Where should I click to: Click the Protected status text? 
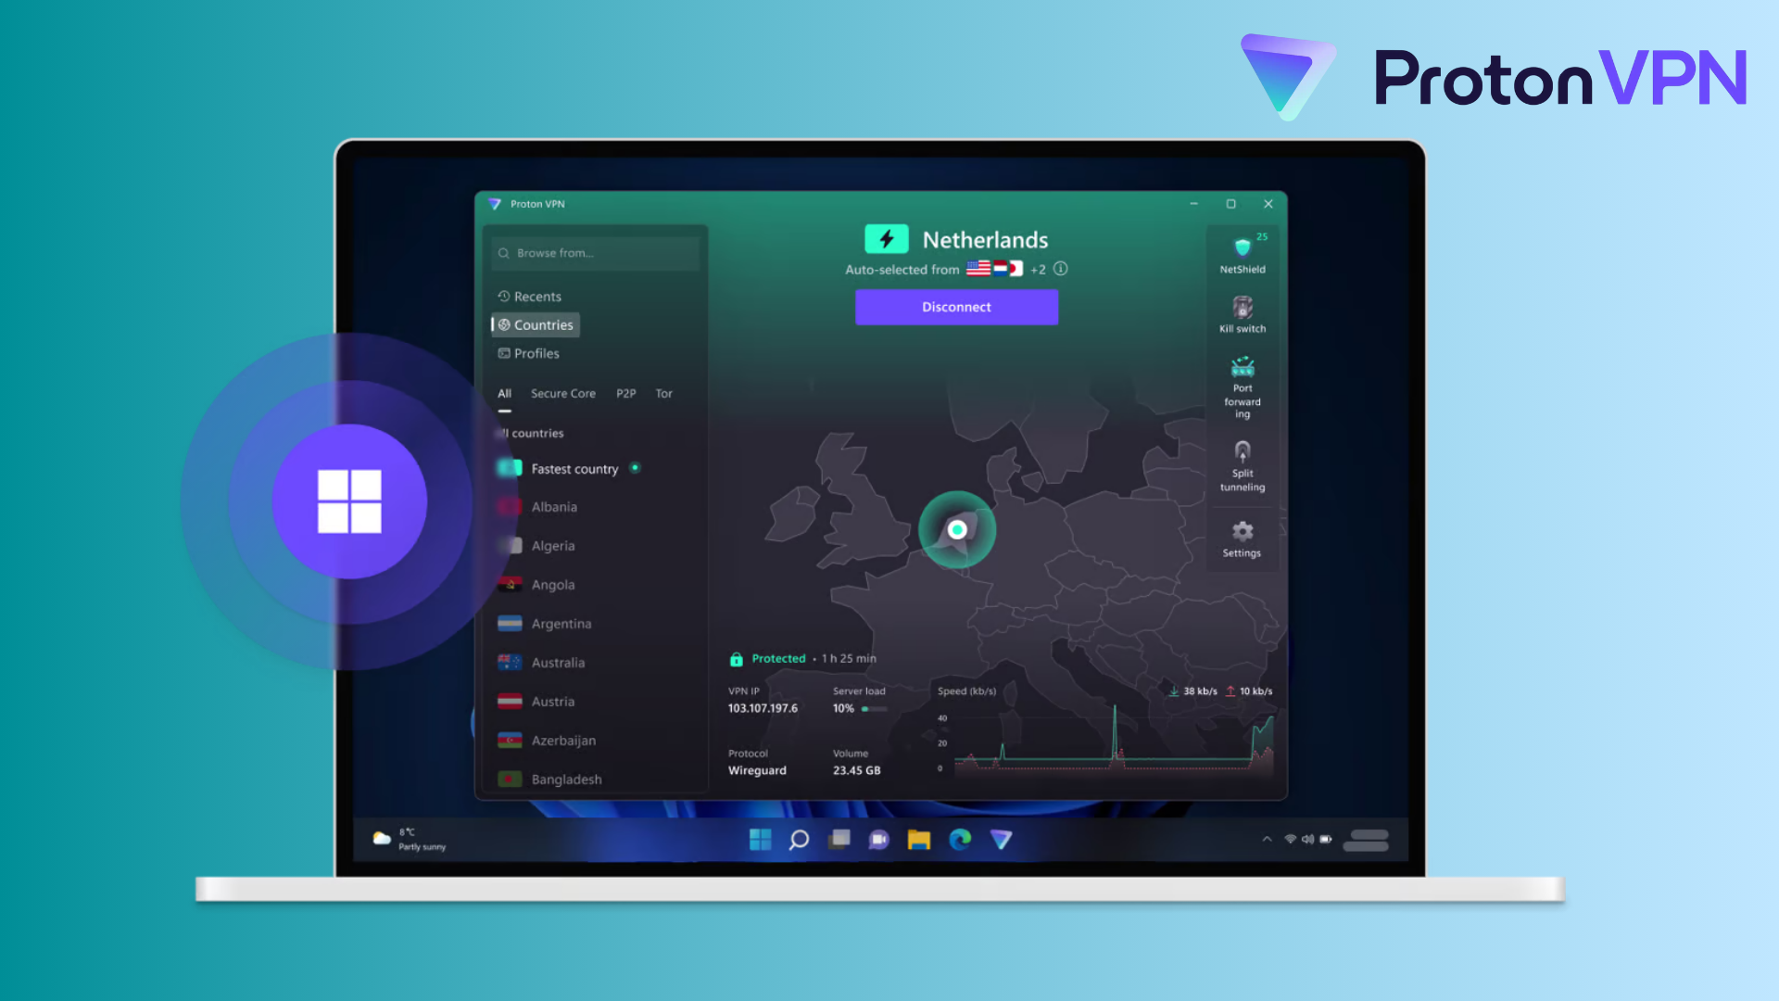click(778, 659)
